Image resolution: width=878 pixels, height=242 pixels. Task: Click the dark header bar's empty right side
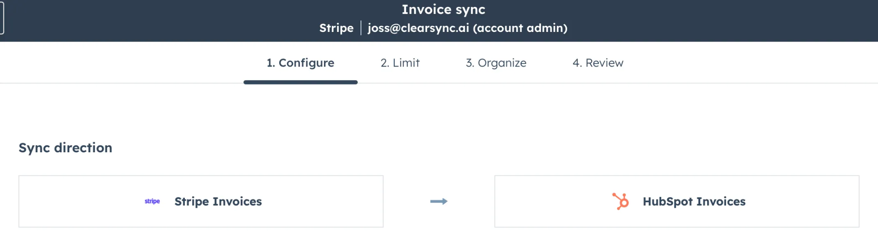click(x=746, y=21)
